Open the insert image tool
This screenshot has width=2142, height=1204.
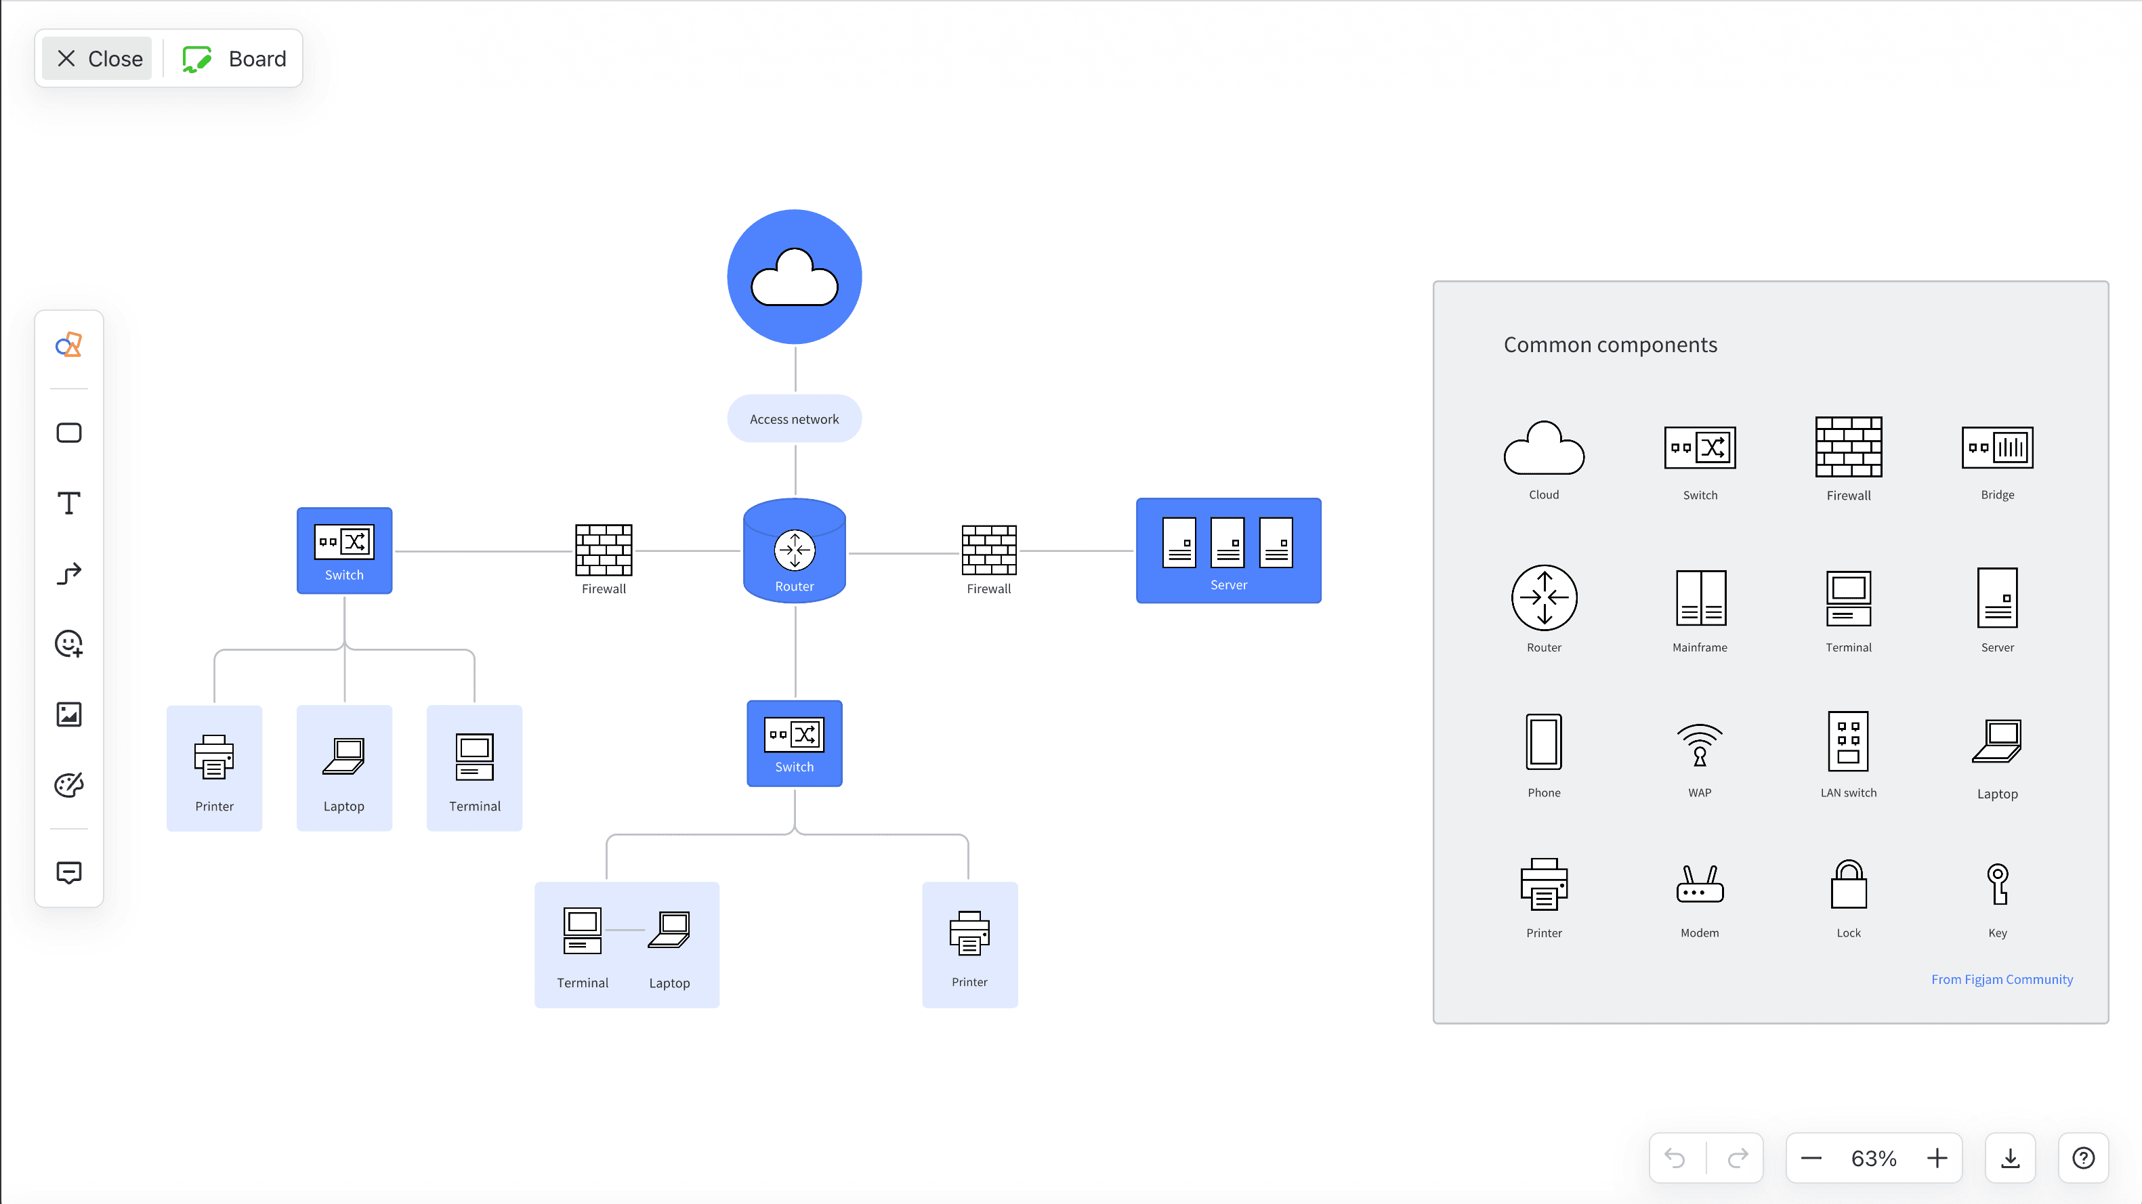coord(69,714)
